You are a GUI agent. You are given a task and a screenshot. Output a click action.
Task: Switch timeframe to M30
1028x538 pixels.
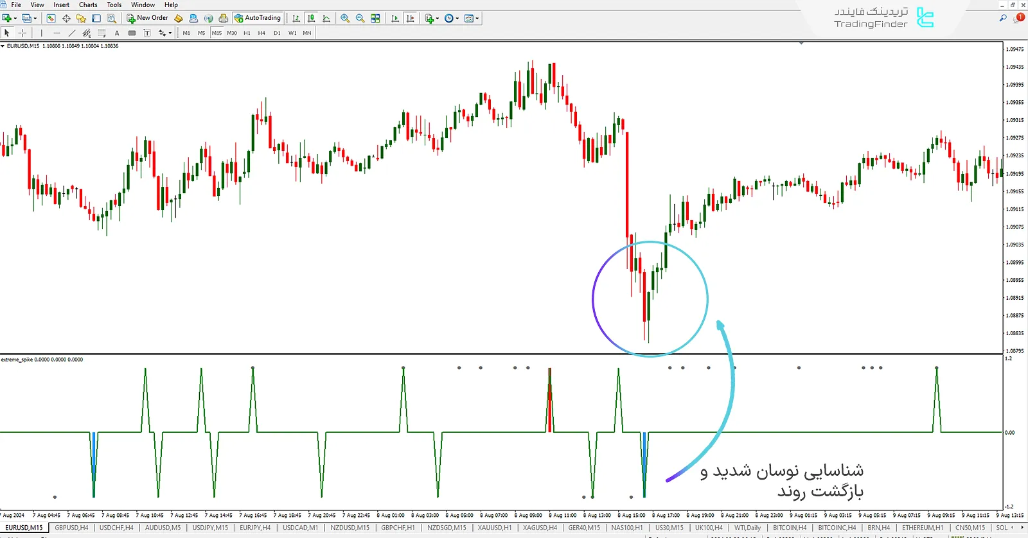pyautogui.click(x=232, y=33)
